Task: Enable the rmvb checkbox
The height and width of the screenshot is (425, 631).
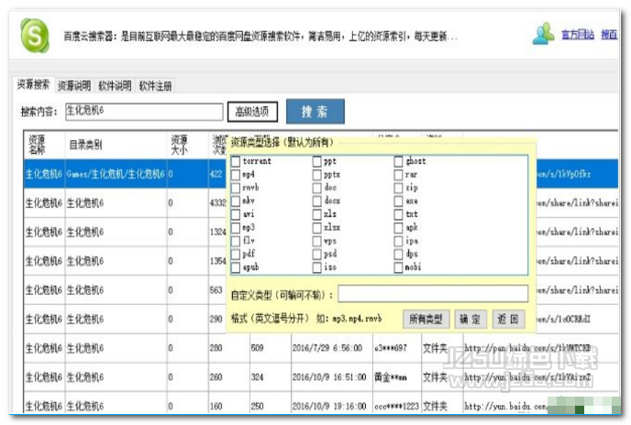Action: point(236,188)
